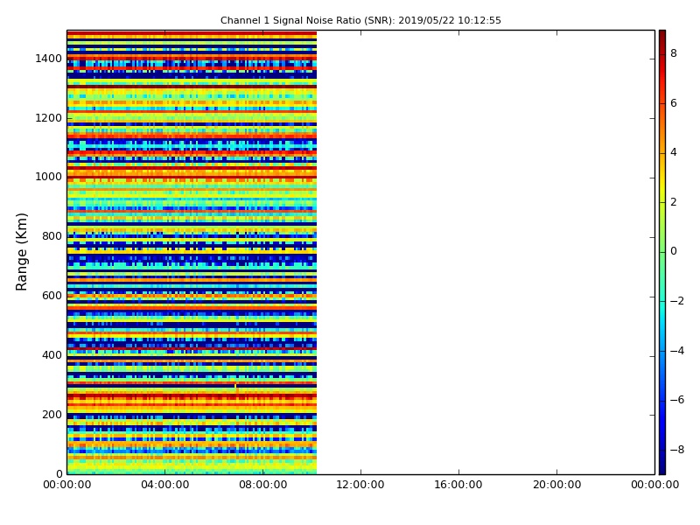Click the colorbar label 2
The image size is (700, 525).
pyautogui.click(x=674, y=202)
